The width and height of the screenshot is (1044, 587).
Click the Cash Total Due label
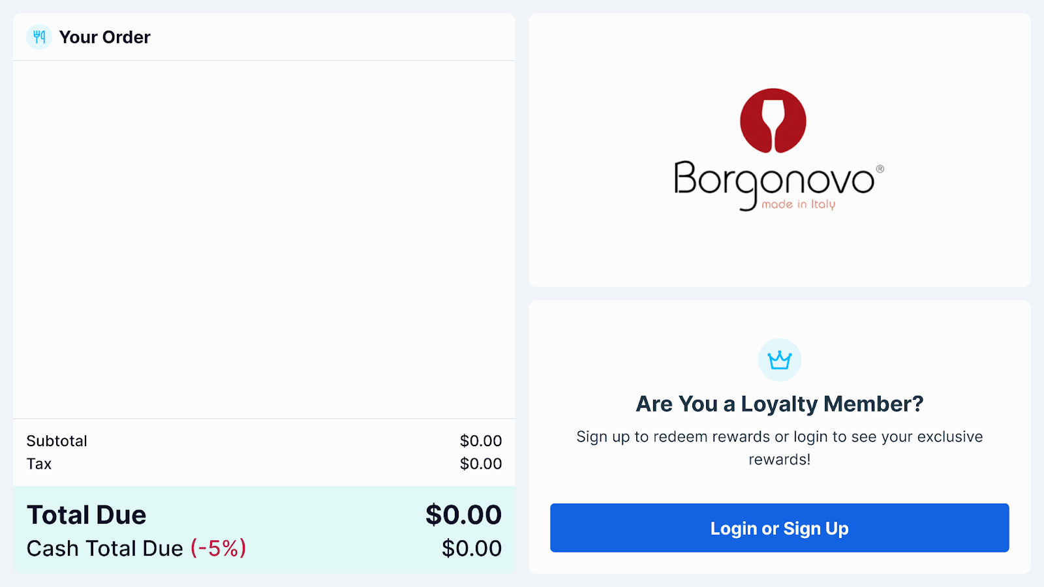pyautogui.click(x=104, y=549)
